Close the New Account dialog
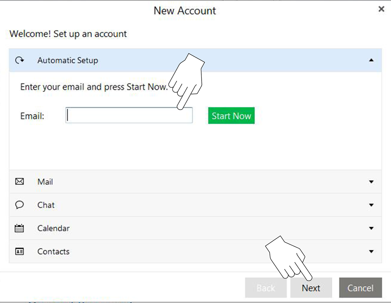 tap(381, 9)
